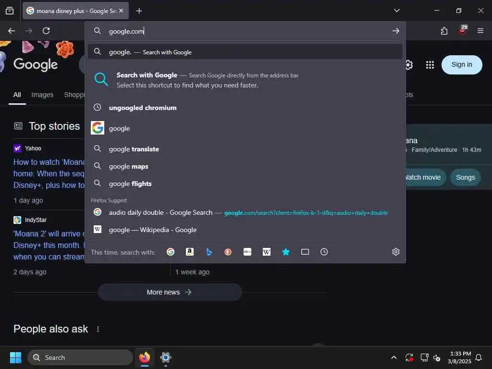Viewport: 492px width, 369px height.
Task: Click the Firefox View icon
Action: point(10,11)
